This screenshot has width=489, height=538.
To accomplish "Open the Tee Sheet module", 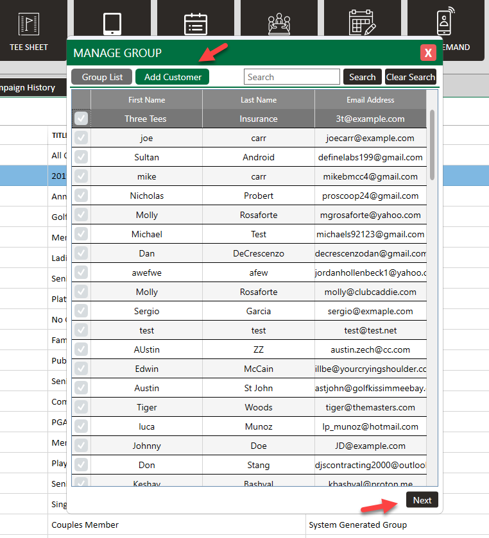I will [29, 31].
